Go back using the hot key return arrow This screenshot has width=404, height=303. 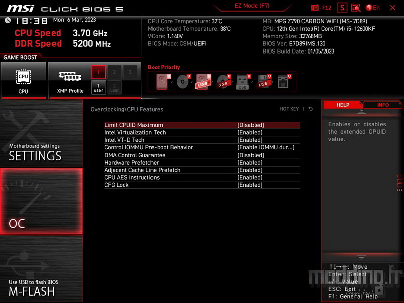pyautogui.click(x=311, y=109)
